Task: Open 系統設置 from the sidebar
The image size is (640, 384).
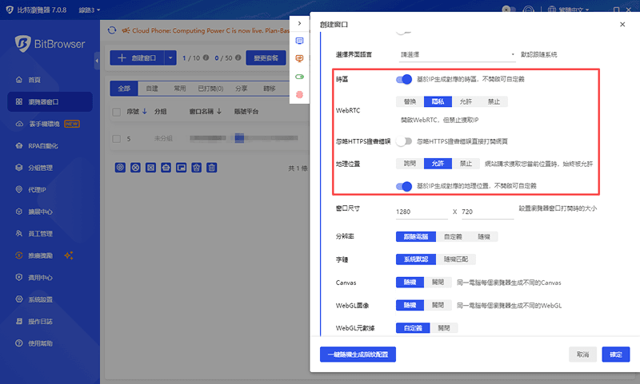Action: (40, 299)
